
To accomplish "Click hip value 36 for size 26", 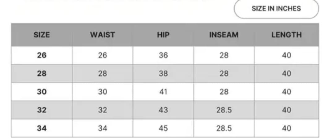I will pyautogui.click(x=163, y=55).
